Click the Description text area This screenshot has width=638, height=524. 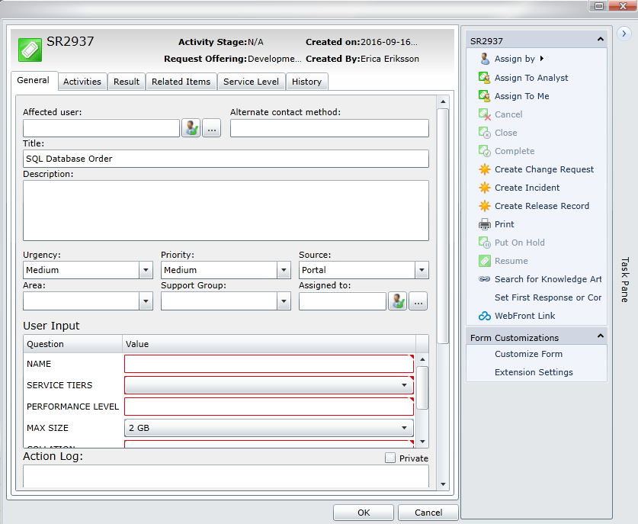click(x=226, y=211)
